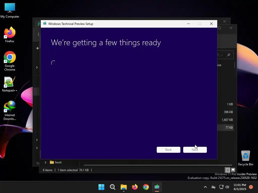Show hidden system tray icons
Image resolution: width=258 pixels, height=193 pixels.
(x=205, y=187)
